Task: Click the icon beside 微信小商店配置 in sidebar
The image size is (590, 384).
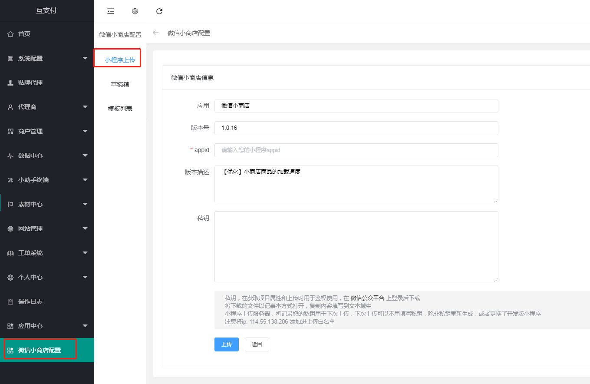Action: click(11, 350)
